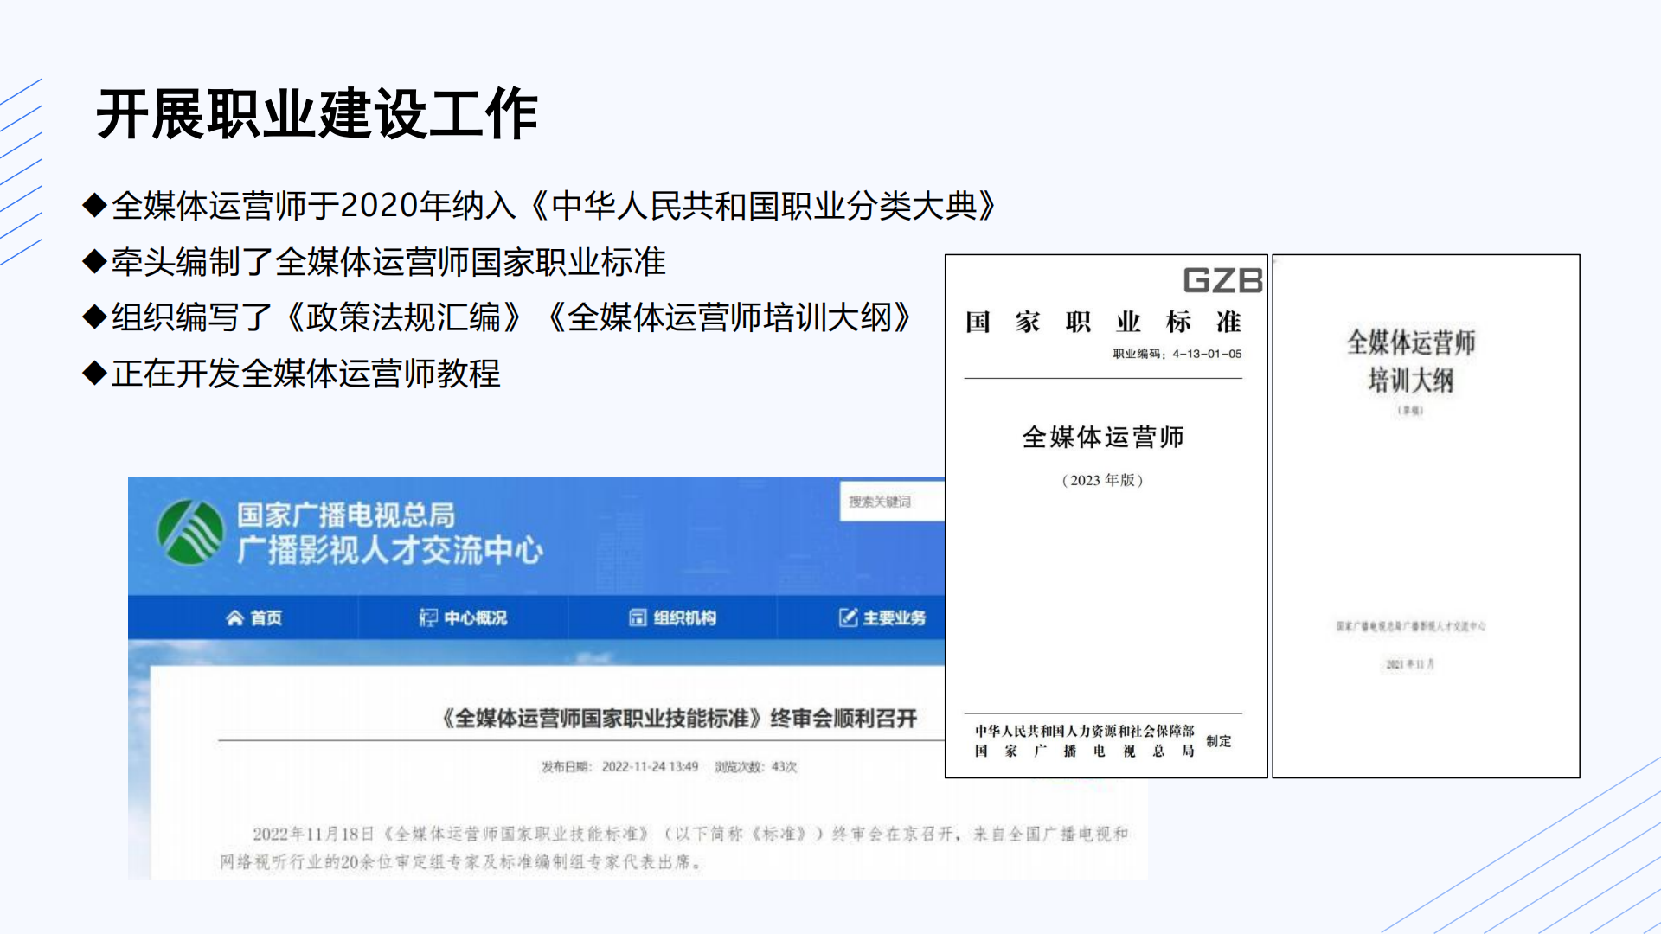Image resolution: width=1661 pixels, height=934 pixels.
Task: Click the 职业编码 4-13-01-05 text
Action: [x=1177, y=354]
